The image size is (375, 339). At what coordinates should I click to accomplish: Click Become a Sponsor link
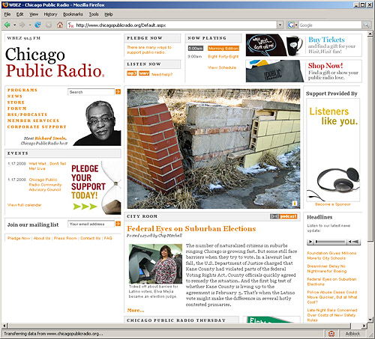click(x=333, y=204)
